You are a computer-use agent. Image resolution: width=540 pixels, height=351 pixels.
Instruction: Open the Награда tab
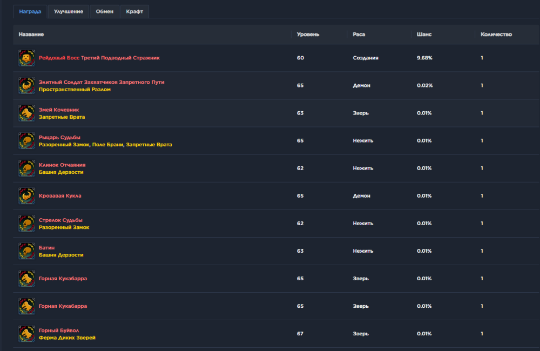pyautogui.click(x=30, y=11)
